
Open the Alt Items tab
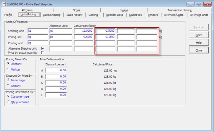27,10
